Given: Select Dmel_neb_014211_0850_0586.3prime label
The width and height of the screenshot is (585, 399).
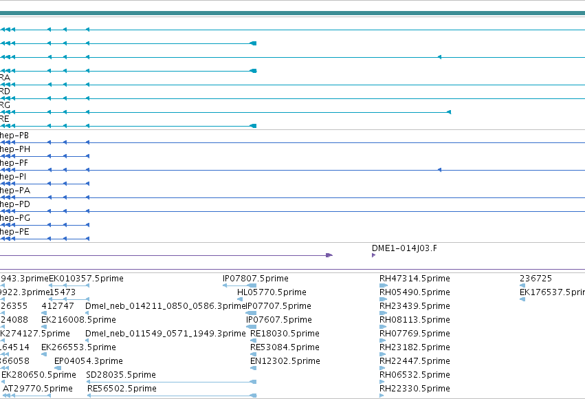Looking at the screenshot, I should pyautogui.click(x=165, y=306).
